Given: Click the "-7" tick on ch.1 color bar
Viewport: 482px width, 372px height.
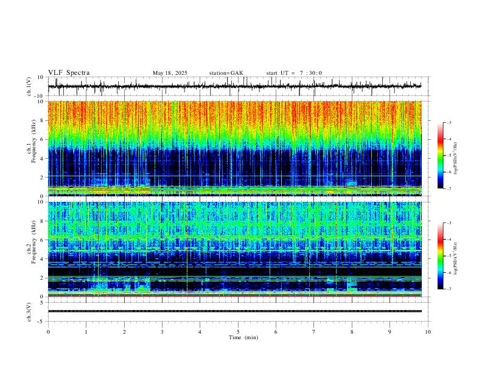Looking at the screenshot, I should 449,188.
